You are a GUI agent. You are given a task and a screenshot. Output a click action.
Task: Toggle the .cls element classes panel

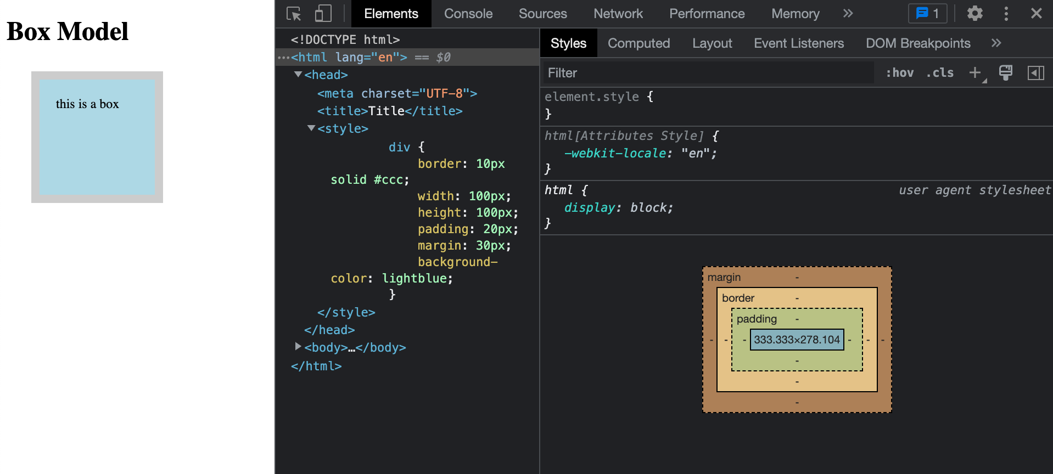[940, 72]
